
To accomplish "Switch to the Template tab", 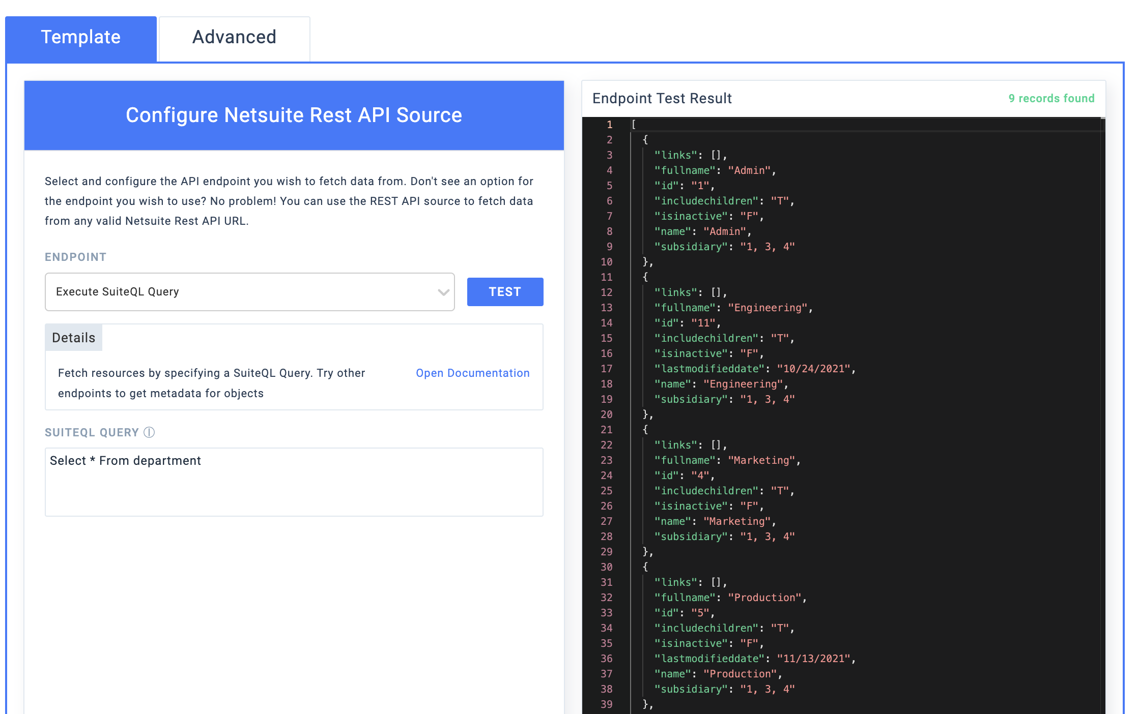I will 81,38.
